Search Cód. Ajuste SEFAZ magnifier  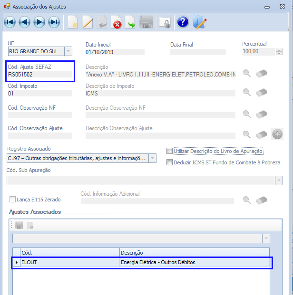tap(247, 73)
